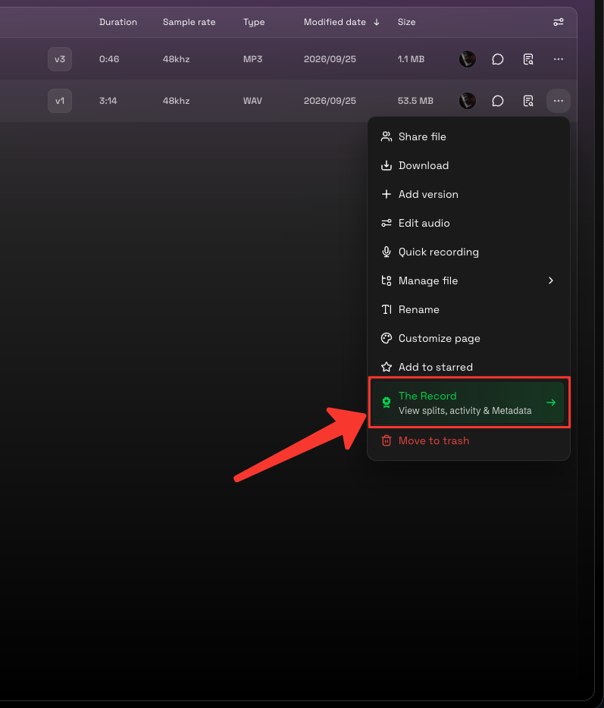Select Edit audio menu entry
The width and height of the screenshot is (604, 708).
click(x=468, y=223)
